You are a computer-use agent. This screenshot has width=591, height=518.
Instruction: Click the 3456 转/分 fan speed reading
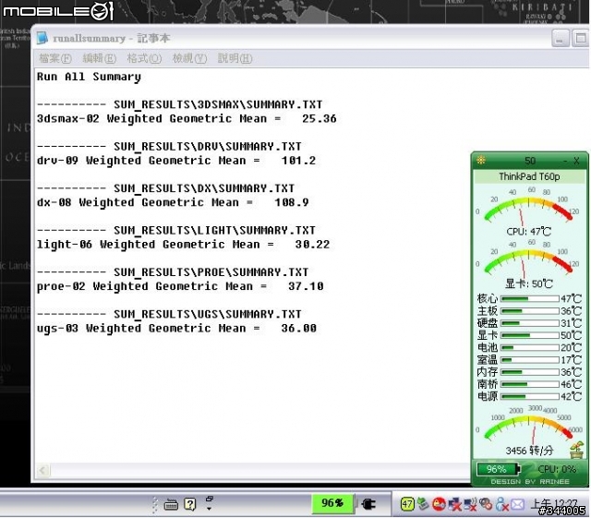529,451
